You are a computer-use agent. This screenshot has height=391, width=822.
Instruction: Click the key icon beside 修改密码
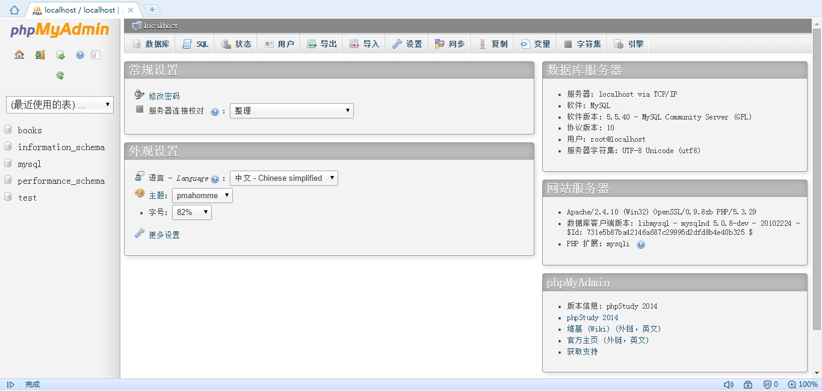tap(140, 95)
